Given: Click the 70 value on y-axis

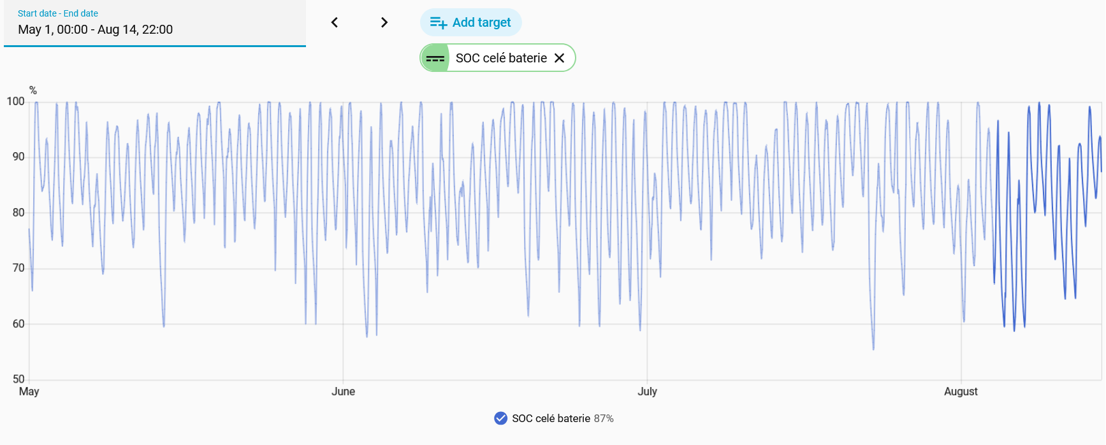Looking at the screenshot, I should tap(18, 268).
